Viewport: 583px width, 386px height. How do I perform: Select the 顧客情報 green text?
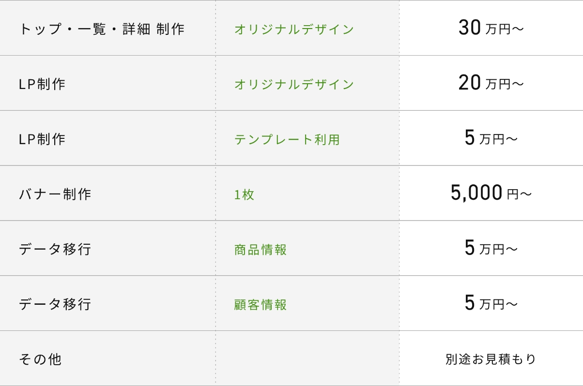tap(261, 305)
